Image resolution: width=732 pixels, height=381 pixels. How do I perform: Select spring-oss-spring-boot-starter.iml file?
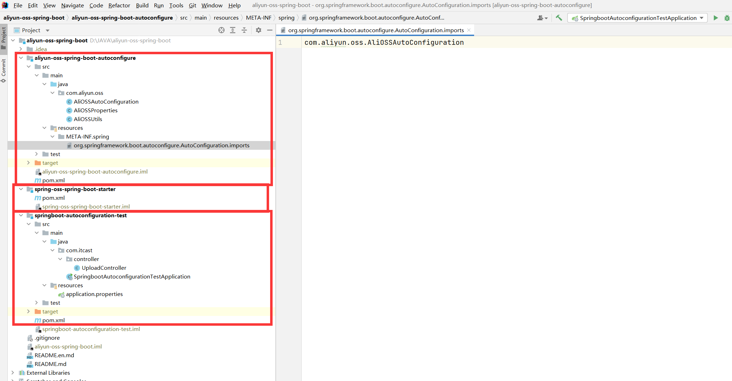pyautogui.click(x=86, y=206)
